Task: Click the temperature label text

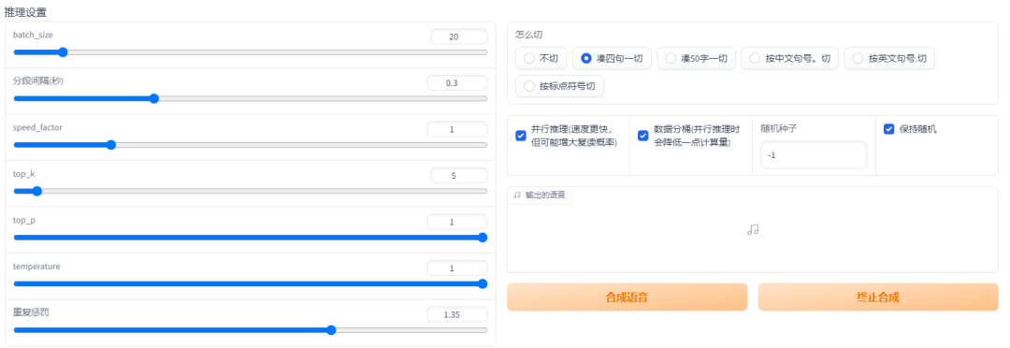Action: 36,267
